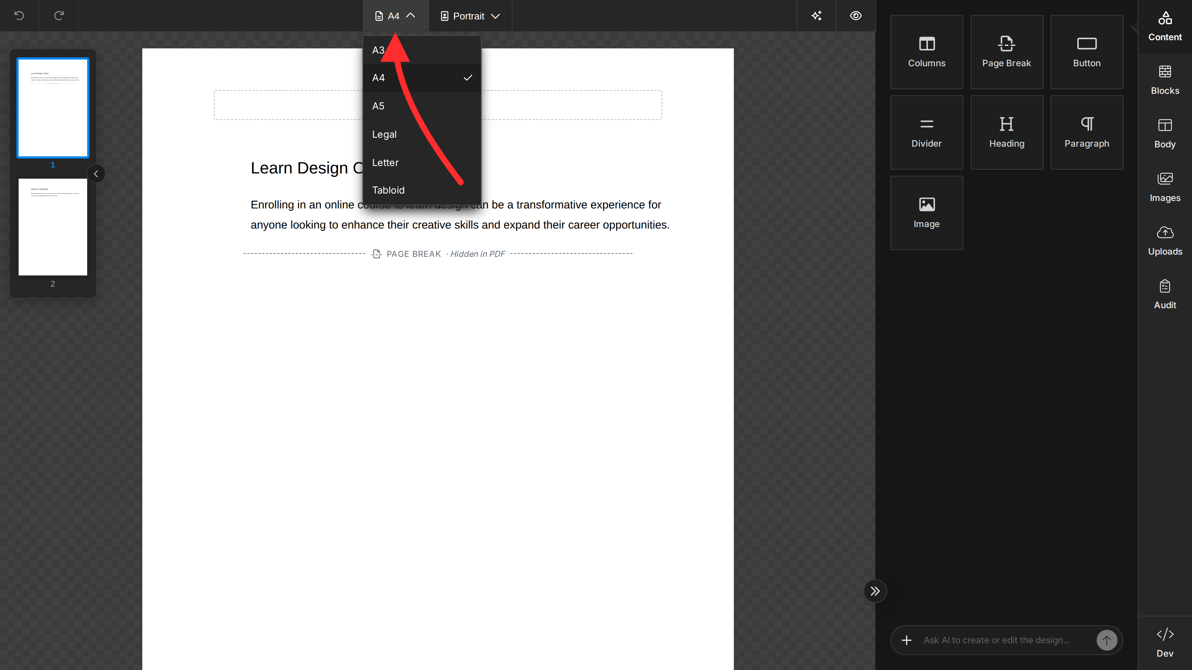This screenshot has height=670, width=1192.
Task: Select the checked A4 option
Action: [x=422, y=78]
